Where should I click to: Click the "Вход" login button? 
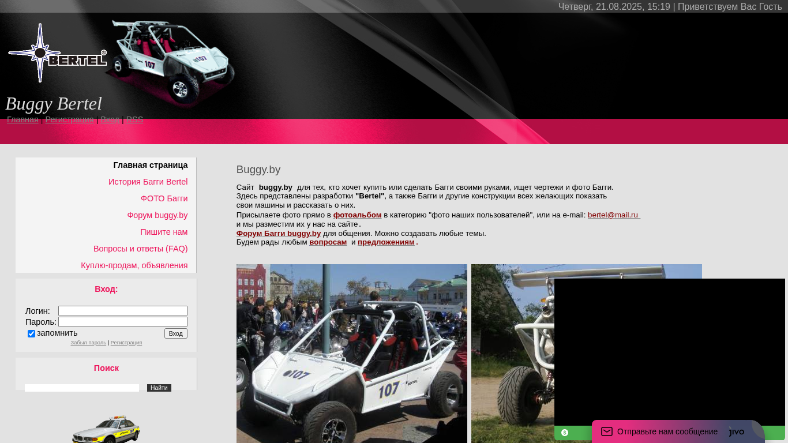click(x=176, y=333)
